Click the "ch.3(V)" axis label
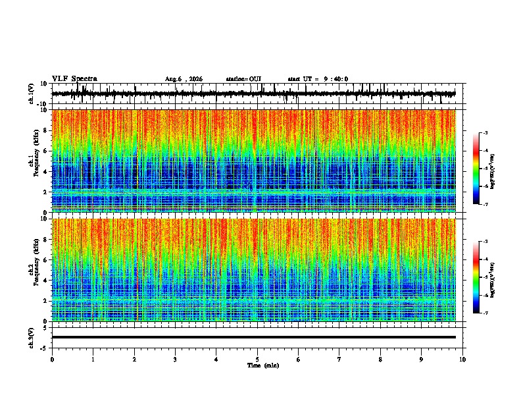Screen dimensions: 521x403 click(31, 338)
